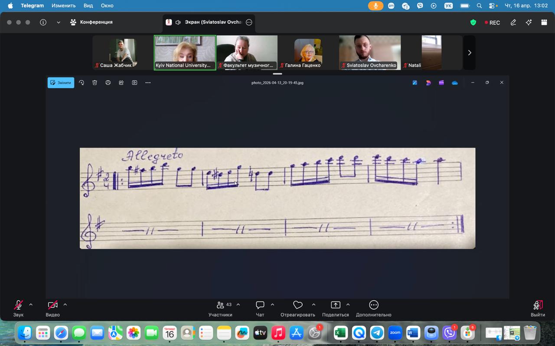
Task: Select the Конференция tab
Action: [91, 22]
